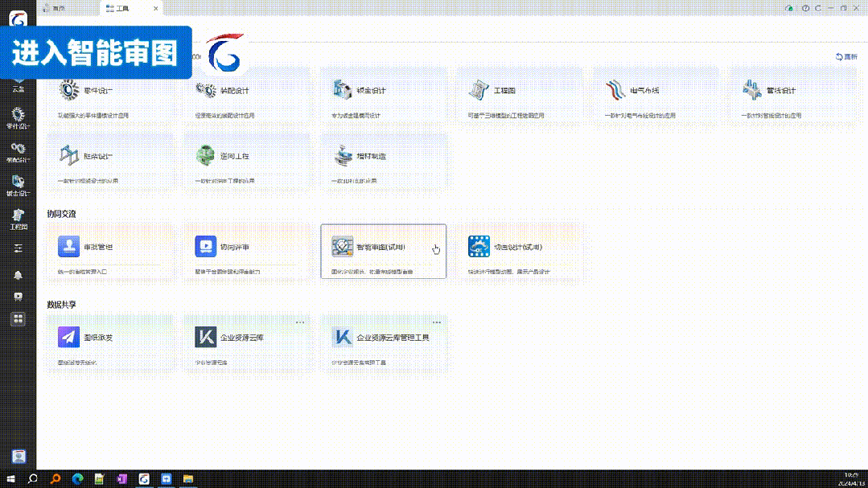Image resolution: width=868 pixels, height=488 pixels.
Task: Close the 工具 tab
Action: coord(157,8)
